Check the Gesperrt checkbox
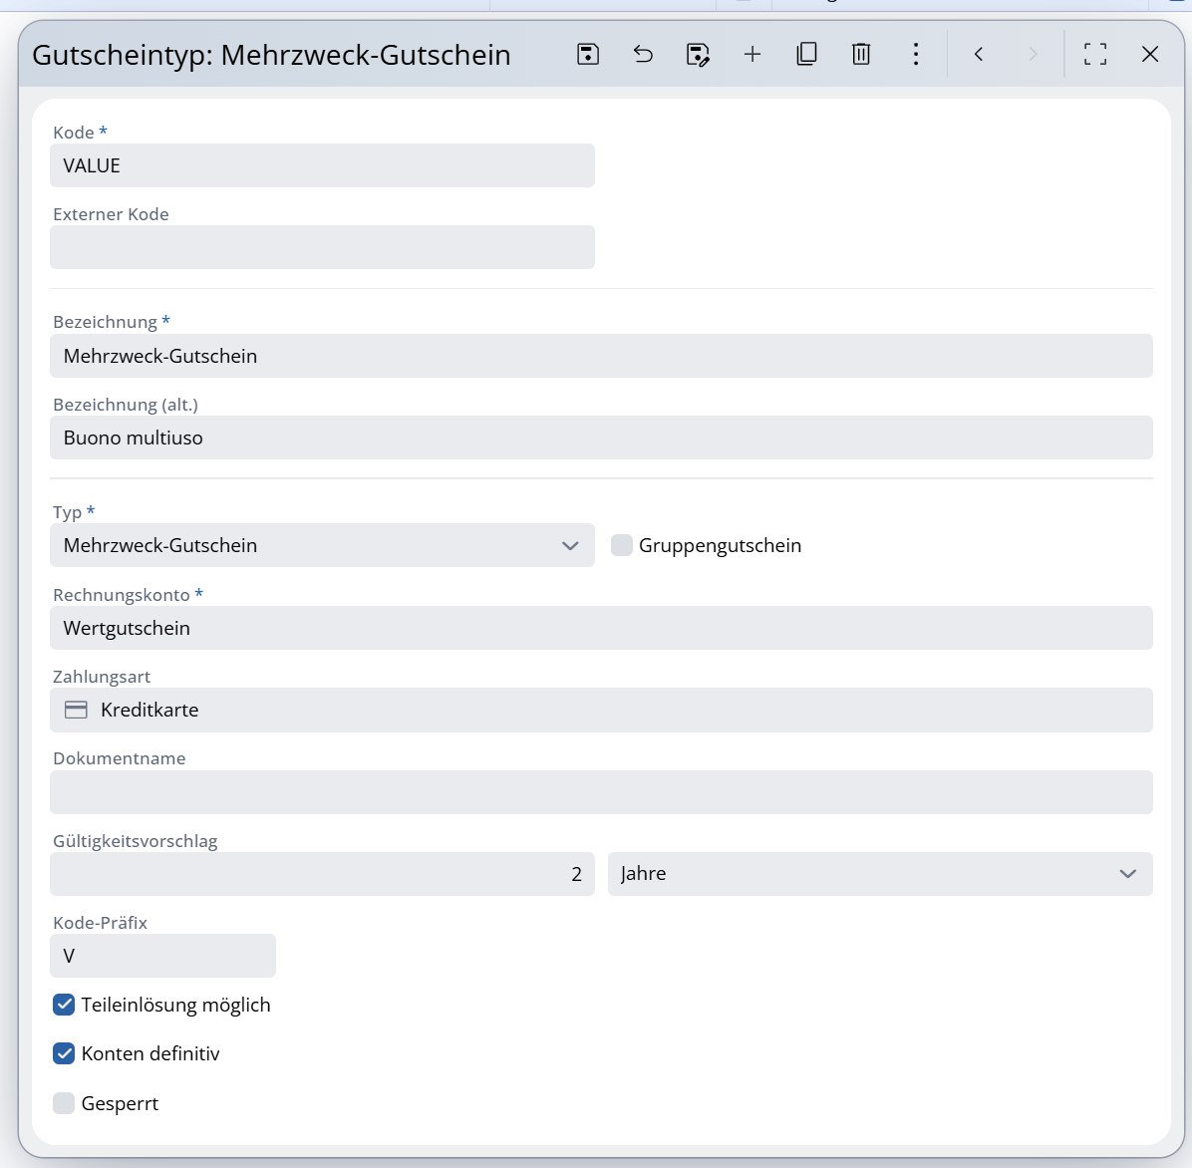The height and width of the screenshot is (1168, 1192). (64, 1103)
